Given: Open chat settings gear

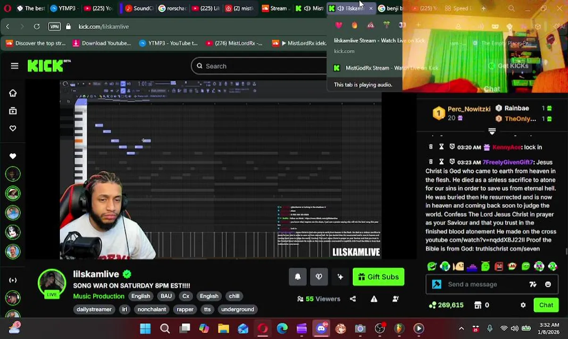Looking at the screenshot, I should (523, 305).
